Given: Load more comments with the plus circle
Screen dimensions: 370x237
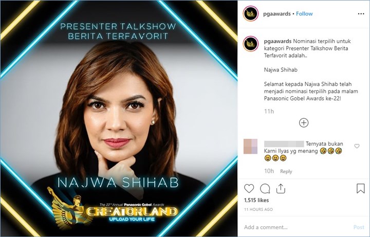Looking at the screenshot, I should (304, 123).
